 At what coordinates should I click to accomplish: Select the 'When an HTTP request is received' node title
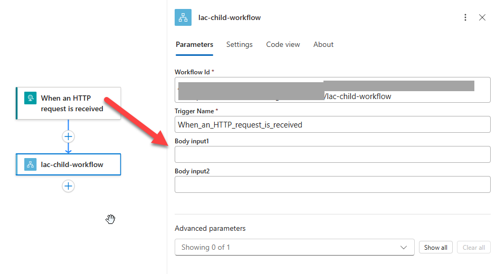pyautogui.click(x=72, y=103)
